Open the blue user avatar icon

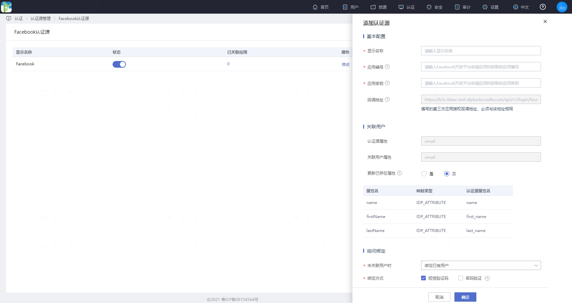pyautogui.click(x=562, y=7)
